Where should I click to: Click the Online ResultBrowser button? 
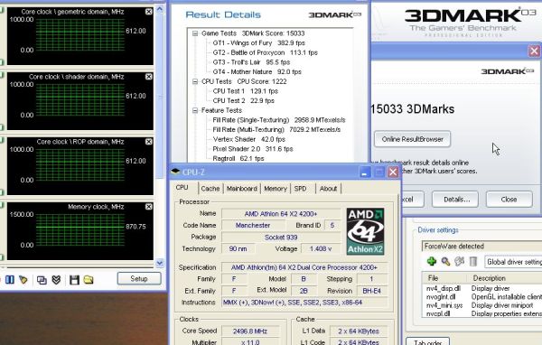(x=413, y=139)
